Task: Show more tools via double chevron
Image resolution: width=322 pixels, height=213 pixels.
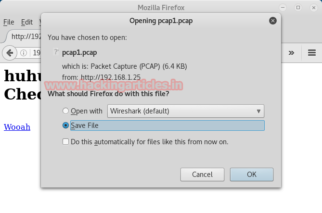Action: [291, 53]
